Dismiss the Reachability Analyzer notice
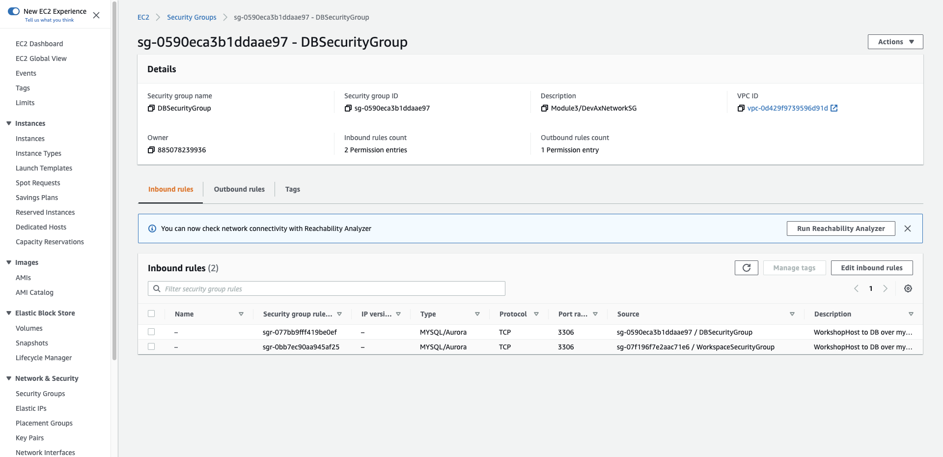The width and height of the screenshot is (943, 457). click(908, 228)
